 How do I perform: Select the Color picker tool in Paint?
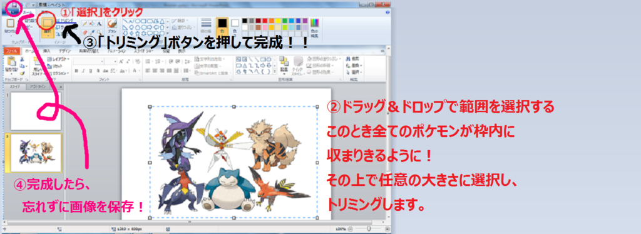pos(93,32)
